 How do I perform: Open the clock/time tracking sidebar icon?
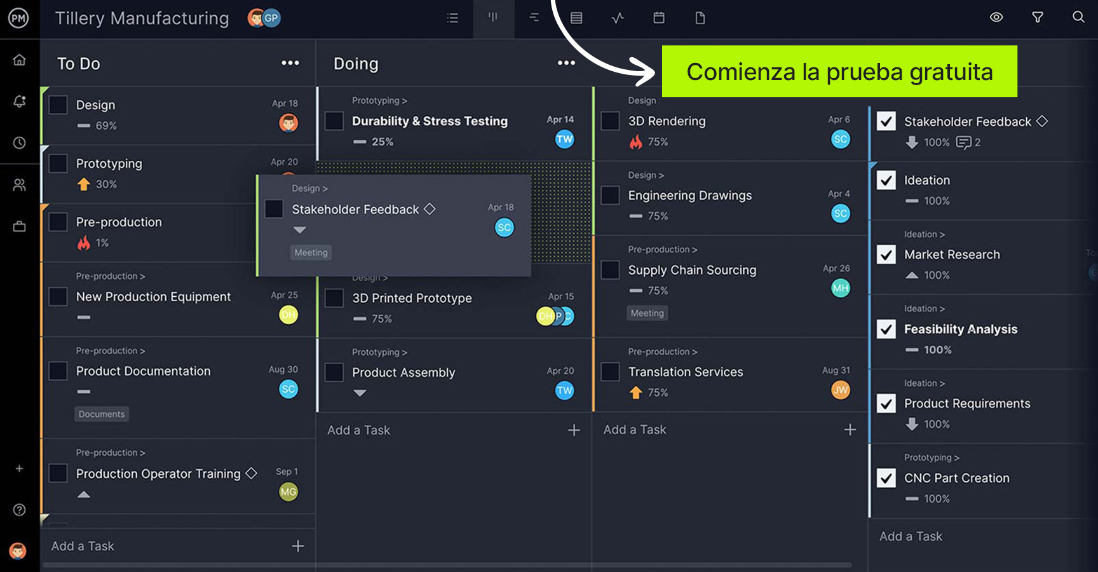tap(20, 142)
